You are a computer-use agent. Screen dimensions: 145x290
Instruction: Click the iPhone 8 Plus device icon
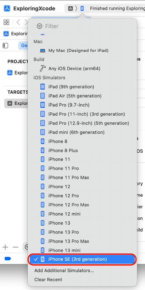(43, 150)
